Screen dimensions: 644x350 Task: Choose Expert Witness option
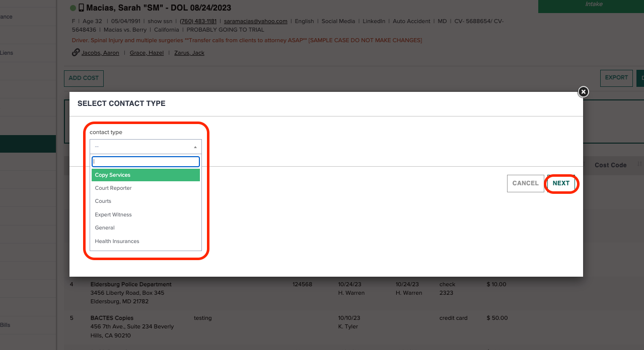coord(146,214)
